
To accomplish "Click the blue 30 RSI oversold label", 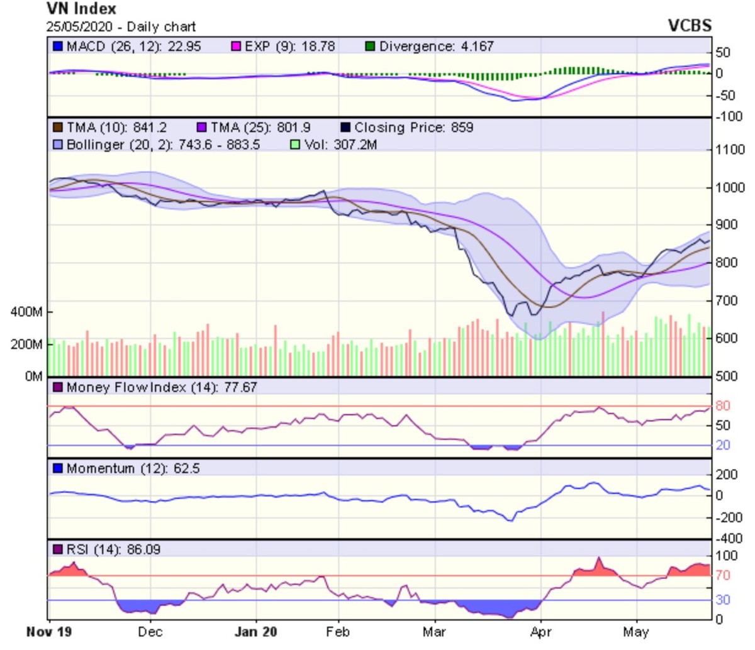I will 723,600.
